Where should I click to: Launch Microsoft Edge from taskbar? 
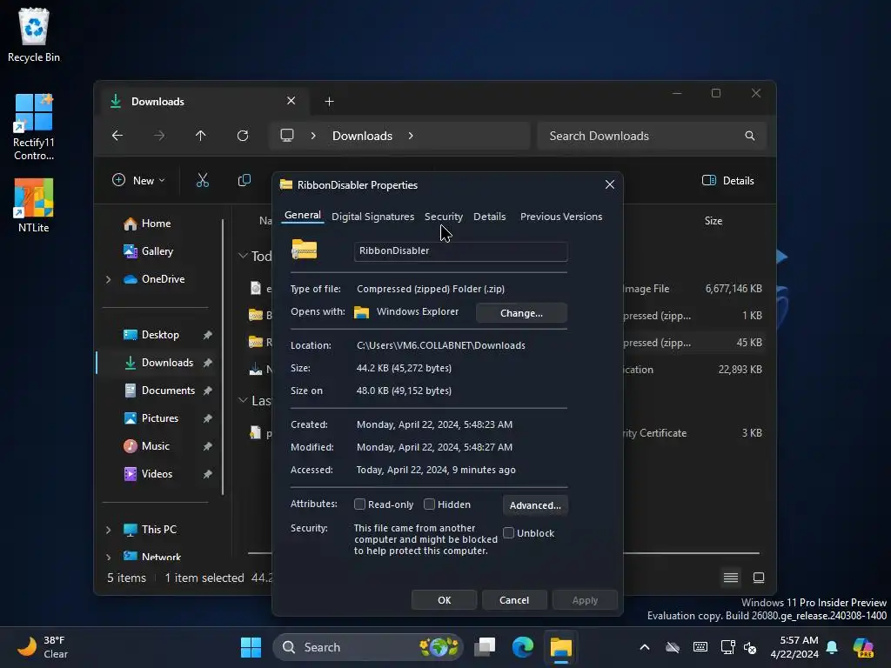523,647
